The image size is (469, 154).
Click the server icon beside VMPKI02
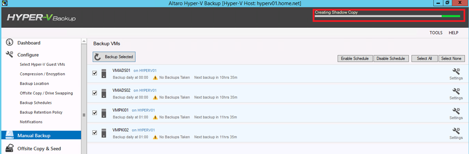(x=104, y=133)
